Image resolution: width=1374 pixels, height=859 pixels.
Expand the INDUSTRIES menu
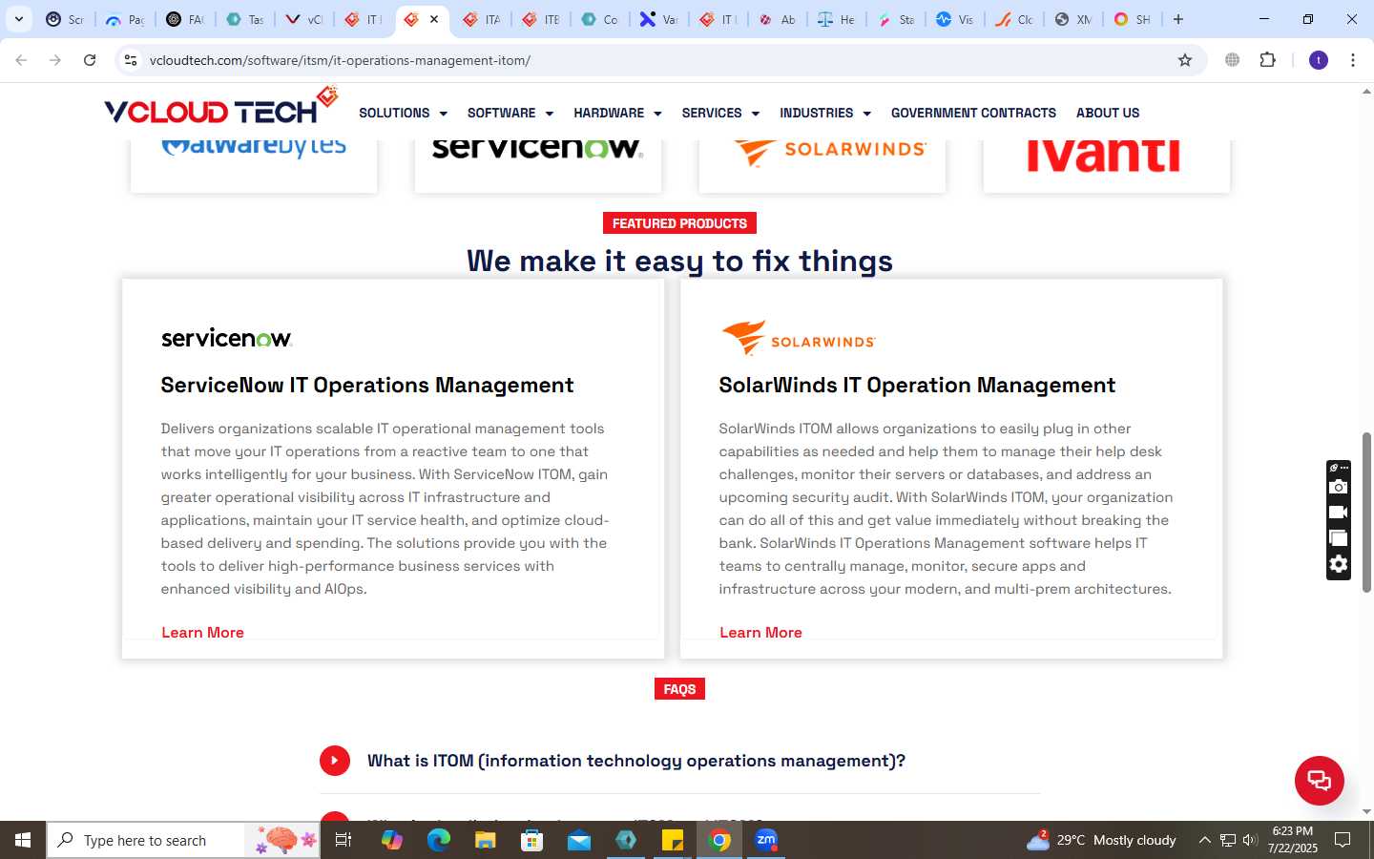pos(825,113)
